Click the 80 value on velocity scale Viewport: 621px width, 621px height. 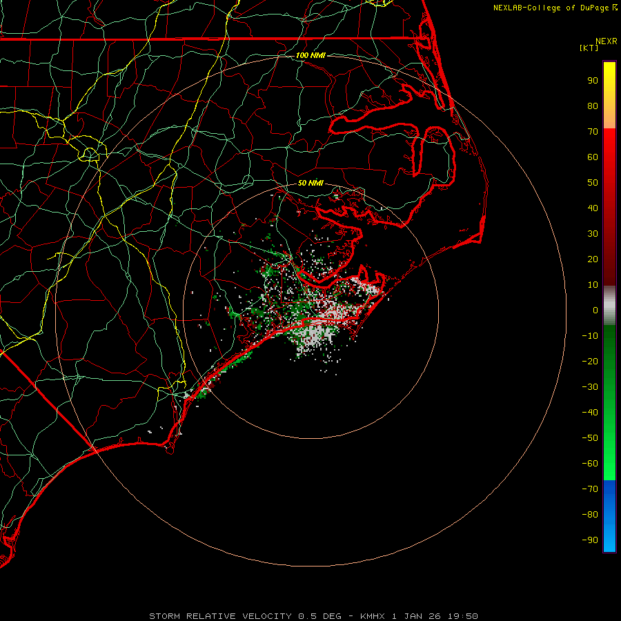(593, 106)
